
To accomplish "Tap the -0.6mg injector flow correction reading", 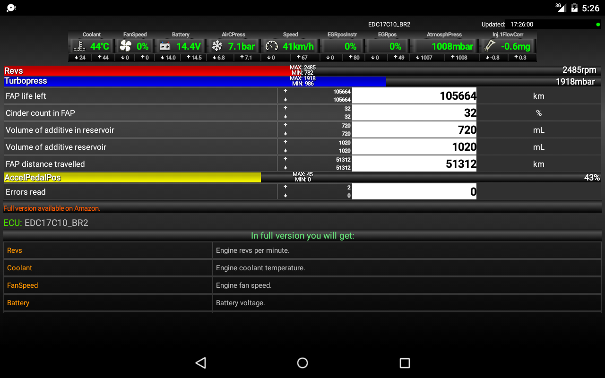I will [x=516, y=46].
